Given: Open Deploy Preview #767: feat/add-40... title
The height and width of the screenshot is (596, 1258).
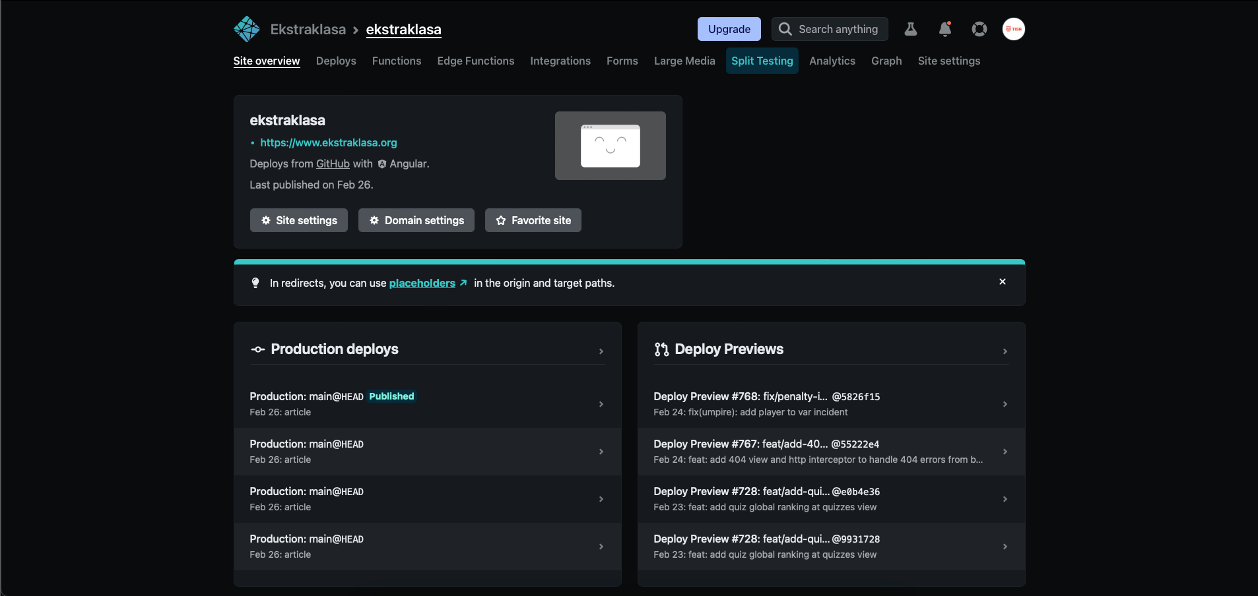Looking at the screenshot, I should [741, 444].
